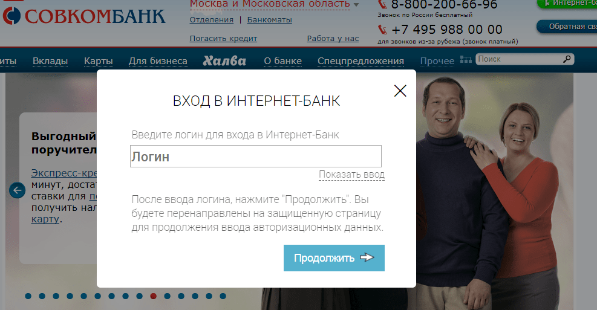Viewport: 597px width, 310px height.
Task: Select the first carousel dot
Action: [28, 296]
